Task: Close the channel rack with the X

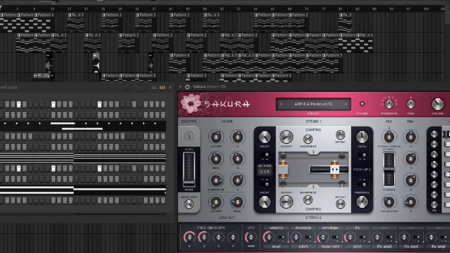Action: click(x=170, y=87)
